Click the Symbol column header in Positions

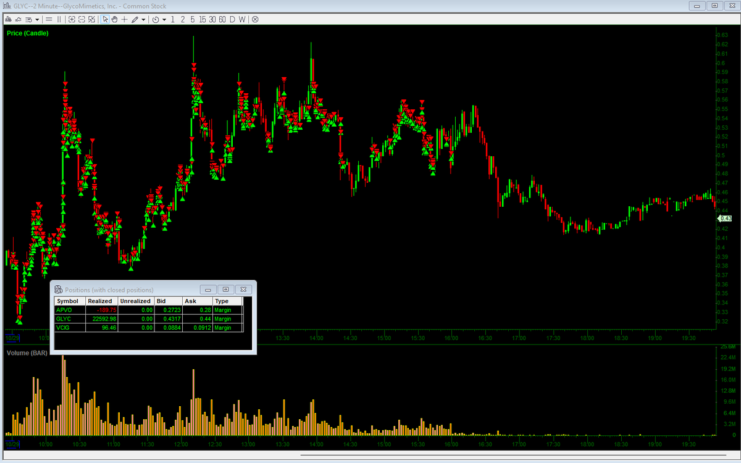coord(69,301)
